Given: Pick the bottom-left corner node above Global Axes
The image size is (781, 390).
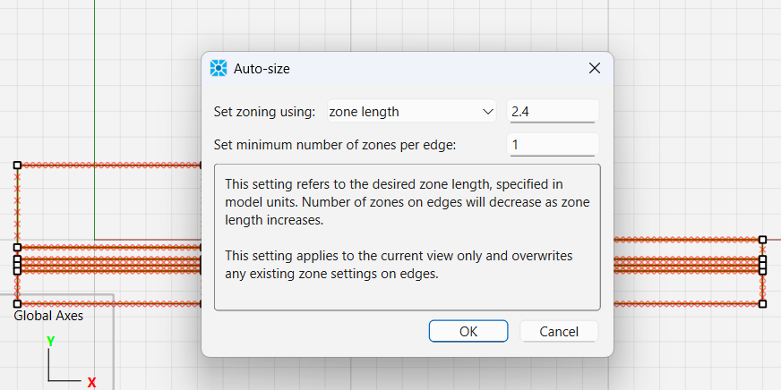Looking at the screenshot, I should click(17, 303).
